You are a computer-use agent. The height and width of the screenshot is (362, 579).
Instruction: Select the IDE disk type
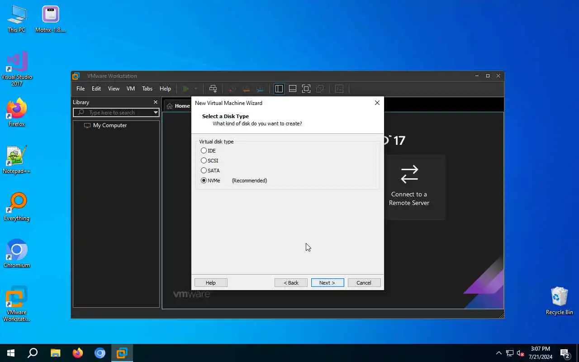pos(209,151)
